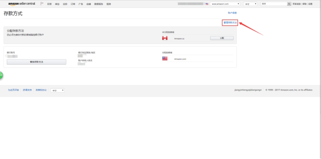Click the small US flag in header

[x=207, y=4]
